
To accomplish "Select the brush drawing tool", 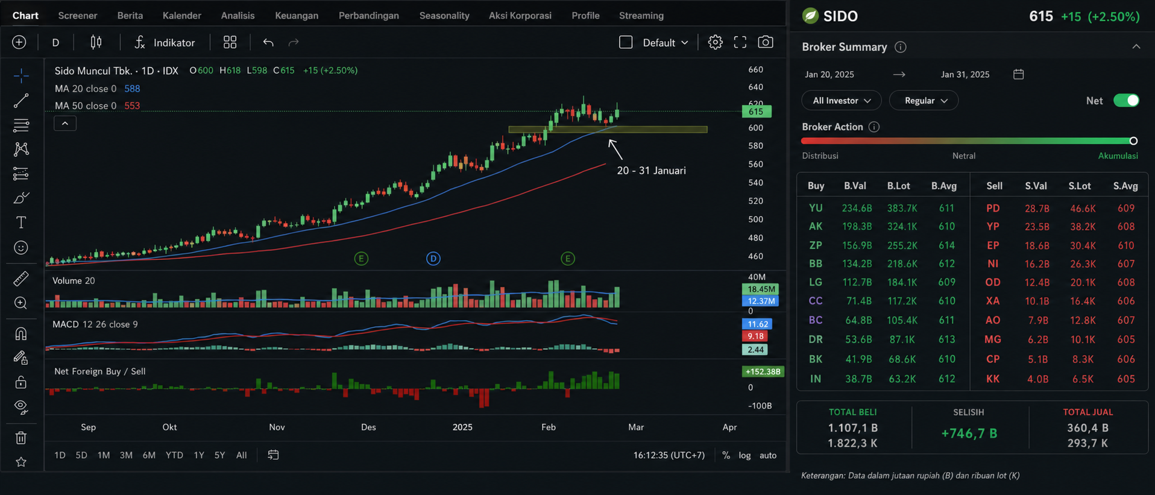I will click(21, 198).
